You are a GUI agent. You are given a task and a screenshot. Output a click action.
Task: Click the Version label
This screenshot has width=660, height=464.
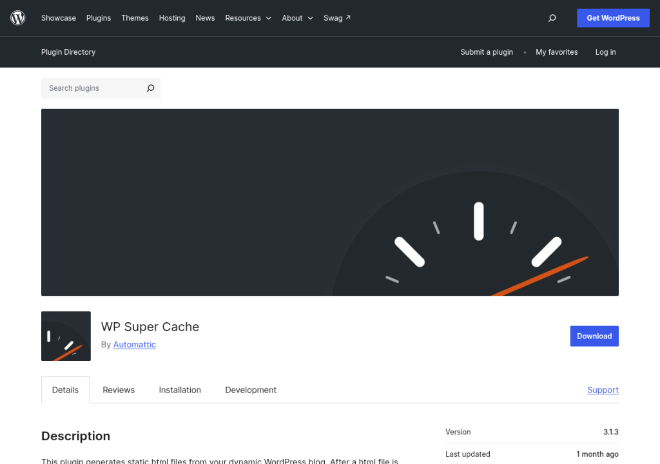click(x=458, y=432)
